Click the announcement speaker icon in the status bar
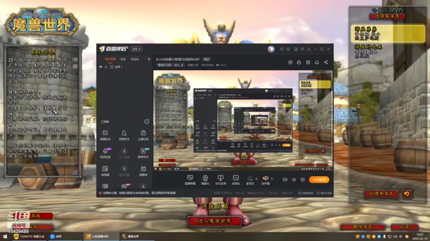 (x=101, y=193)
